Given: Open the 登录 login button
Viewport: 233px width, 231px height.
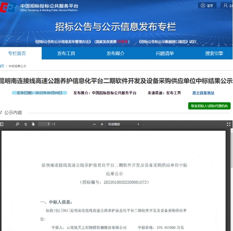Looking at the screenshot, I should 207,5.
